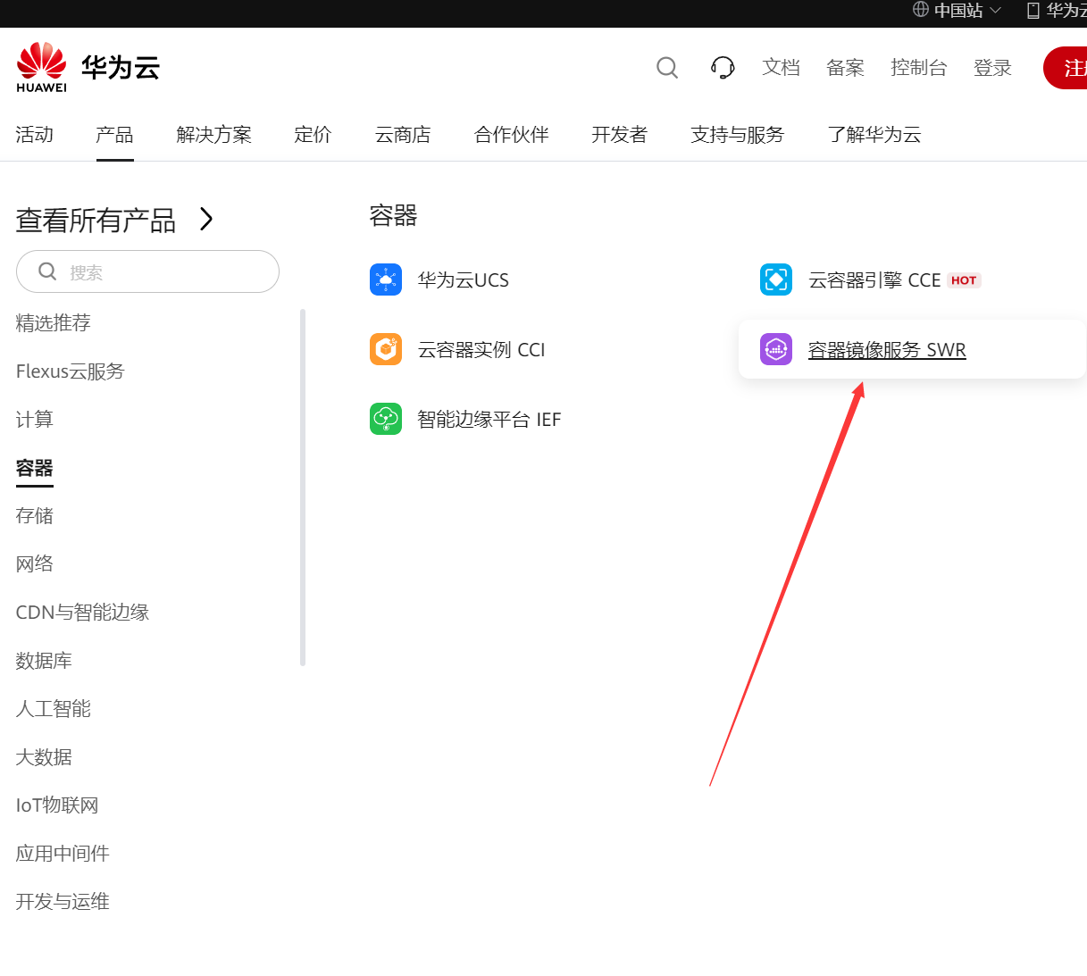Open 云容器引擎 CCE product link
Viewport: 1087px width, 976px height.
point(874,280)
